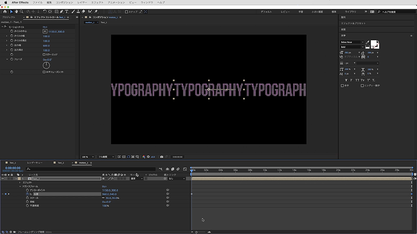The width and height of the screenshot is (417, 234).
Task: Select the Horizontal Type tool
Action: (x=67, y=12)
